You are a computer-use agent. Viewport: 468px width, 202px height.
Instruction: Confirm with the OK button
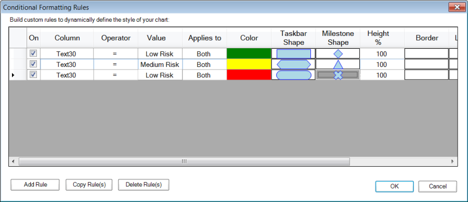394,186
